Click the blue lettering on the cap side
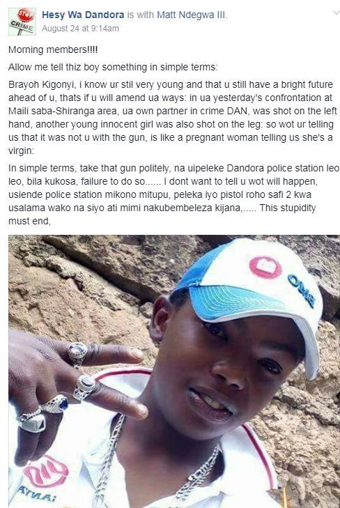 pyautogui.click(x=302, y=291)
